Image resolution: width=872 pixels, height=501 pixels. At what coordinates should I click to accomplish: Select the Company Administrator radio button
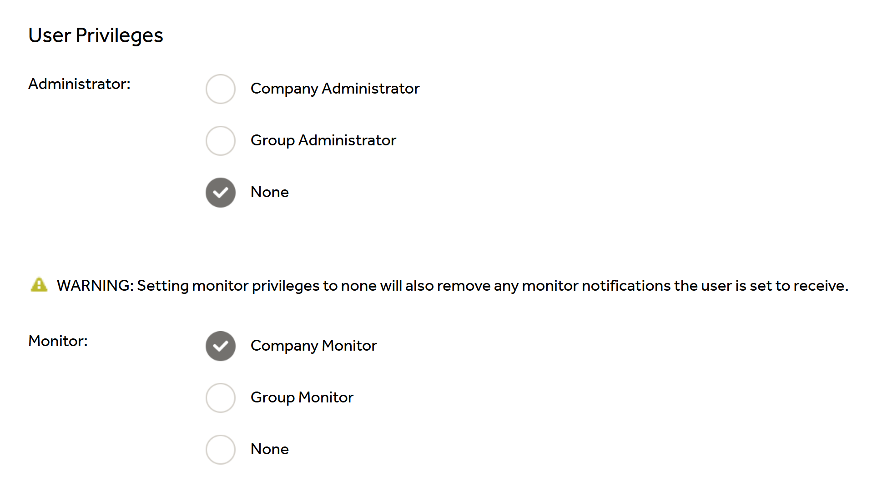[x=220, y=89]
